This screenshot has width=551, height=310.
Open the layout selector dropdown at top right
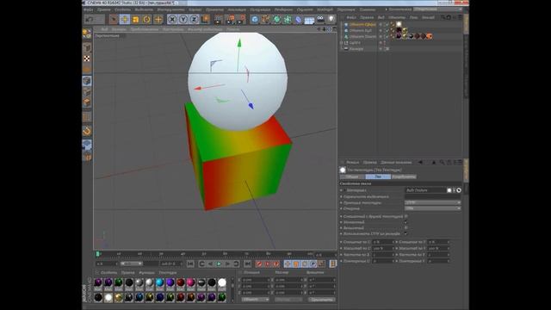[x=438, y=9]
